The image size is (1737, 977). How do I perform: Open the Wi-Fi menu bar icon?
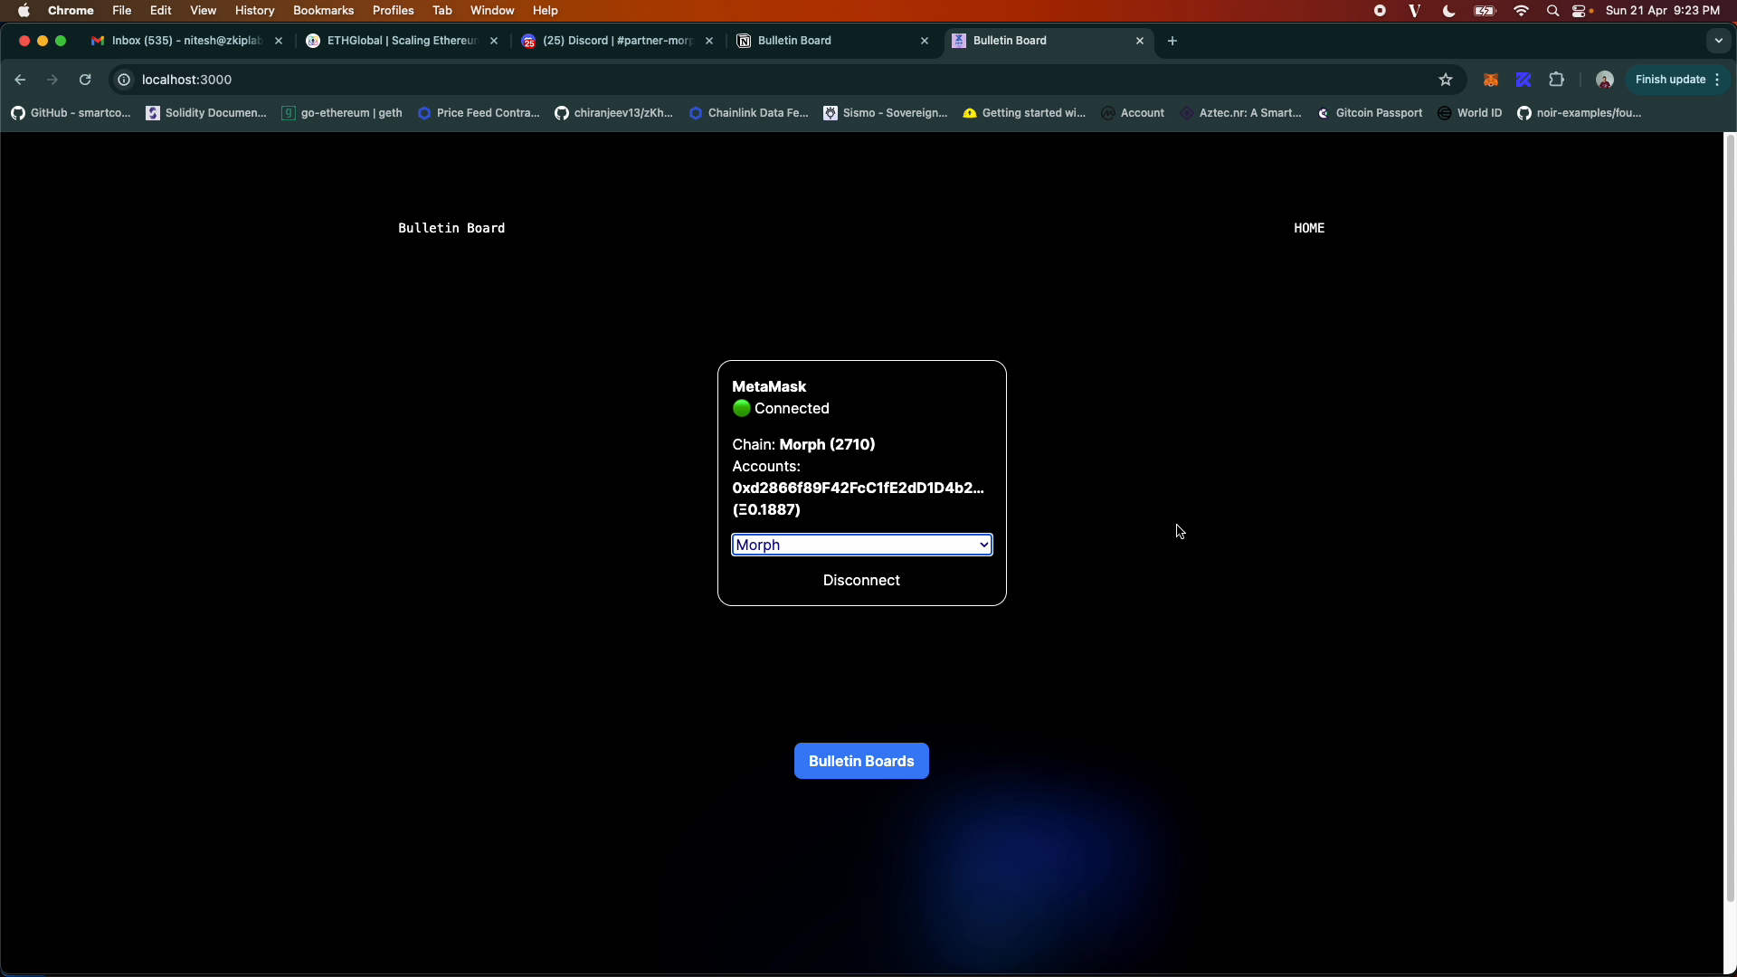pyautogui.click(x=1521, y=11)
